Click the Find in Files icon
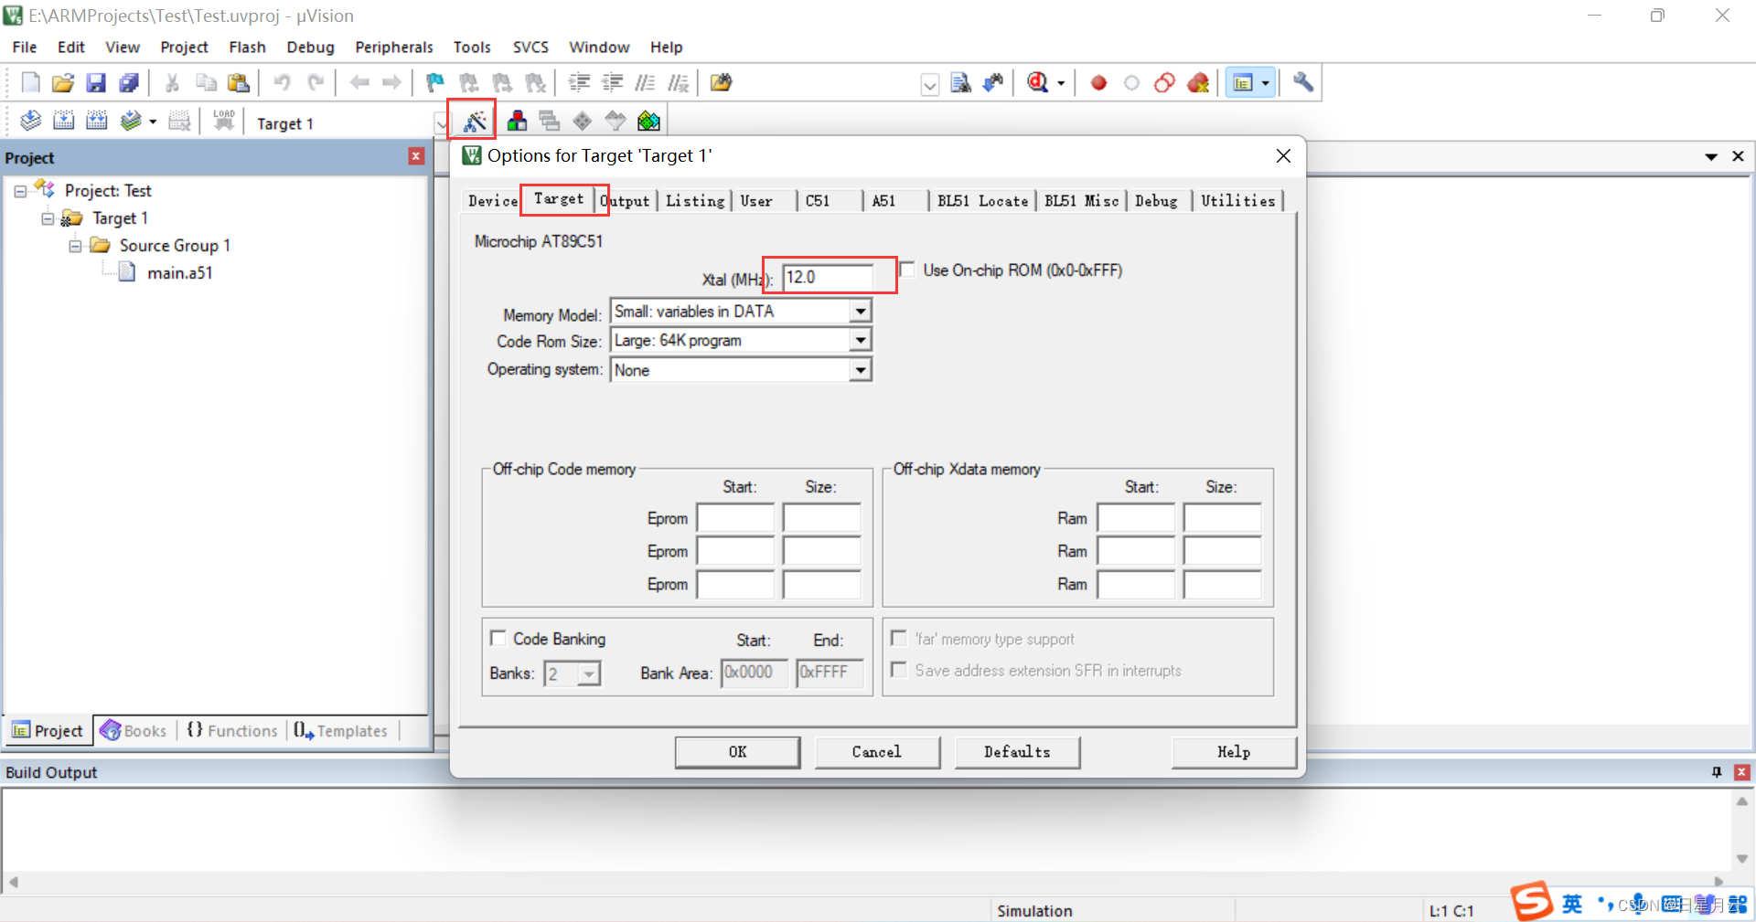The image size is (1756, 922). point(721,83)
